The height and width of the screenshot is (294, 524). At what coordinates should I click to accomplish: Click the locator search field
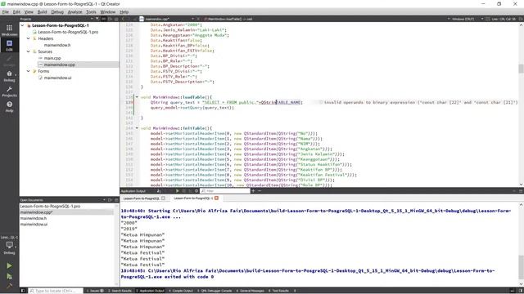[56, 291]
